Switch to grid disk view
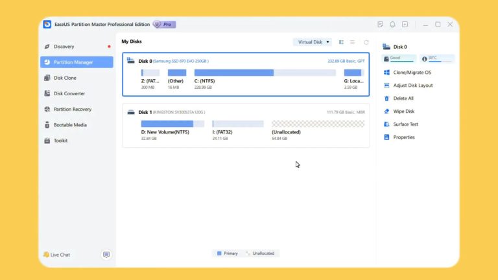498x280 pixels. tap(341, 42)
